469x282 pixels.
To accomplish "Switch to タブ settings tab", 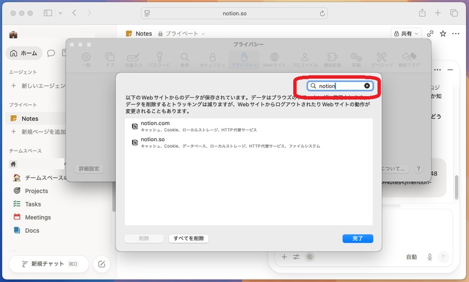I will (x=110, y=60).
